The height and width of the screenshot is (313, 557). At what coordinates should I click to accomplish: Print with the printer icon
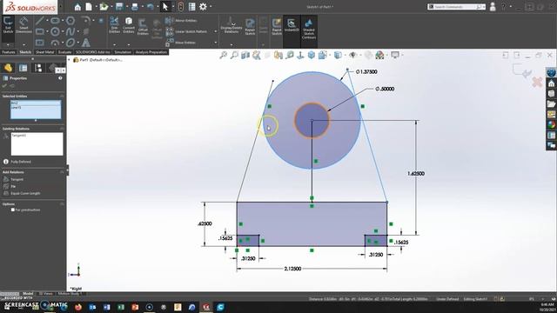click(x=135, y=6)
